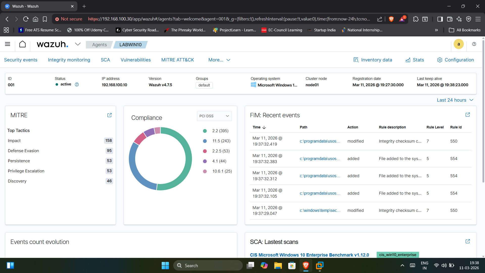Screen dimensions: 485x273
Task: Select the Impact tactic row
Action: pyautogui.click(x=60, y=141)
